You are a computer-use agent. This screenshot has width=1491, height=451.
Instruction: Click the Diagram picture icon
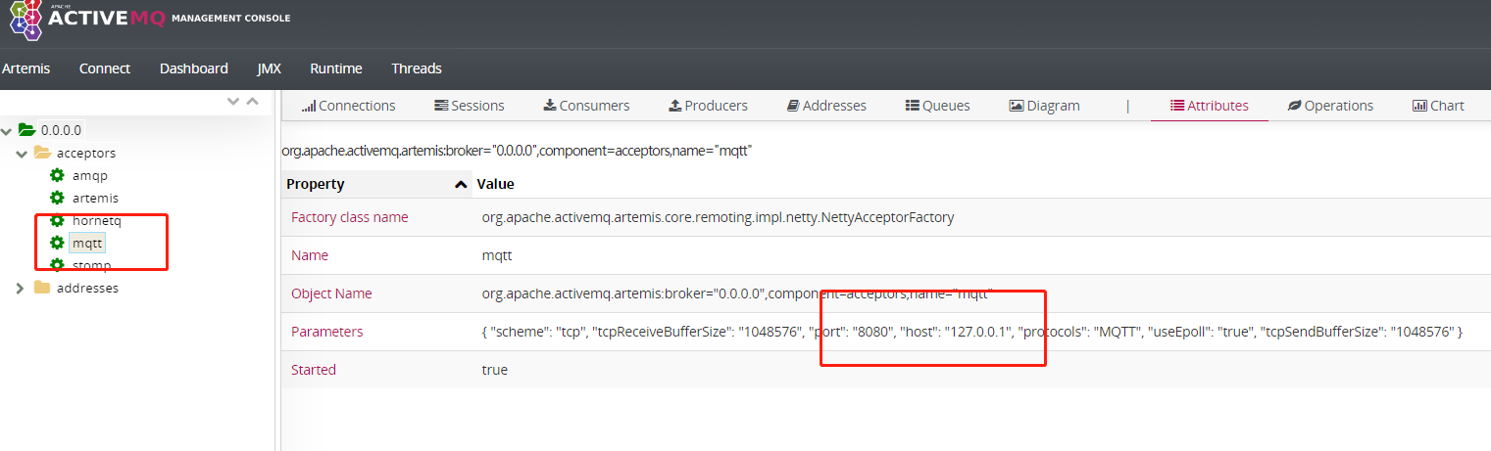click(x=1017, y=106)
